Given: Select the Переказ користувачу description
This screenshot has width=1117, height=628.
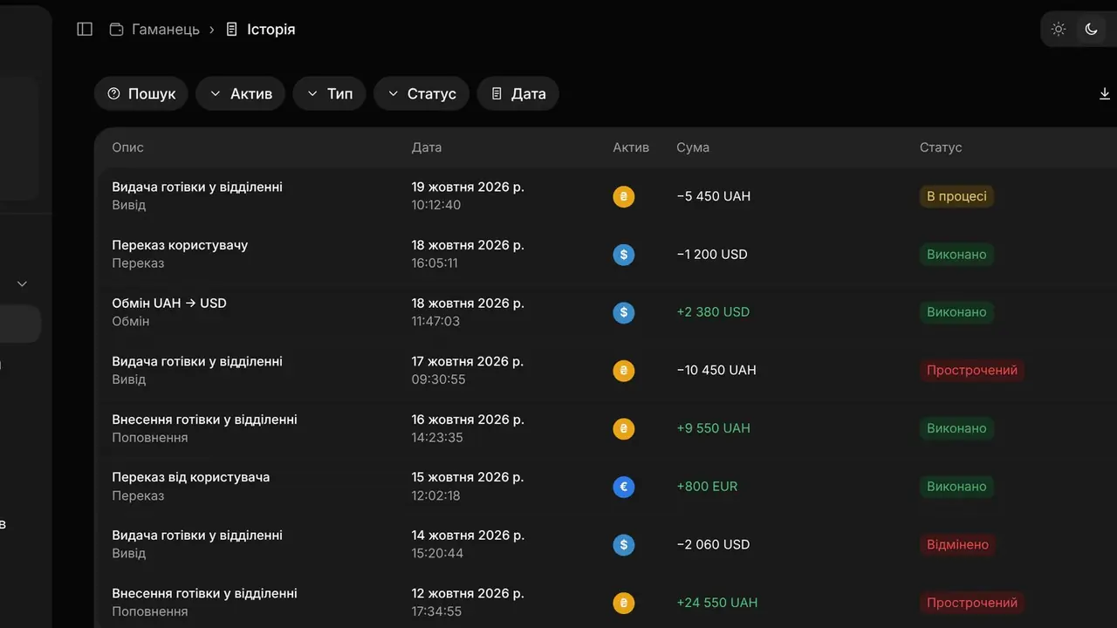Looking at the screenshot, I should pos(180,245).
